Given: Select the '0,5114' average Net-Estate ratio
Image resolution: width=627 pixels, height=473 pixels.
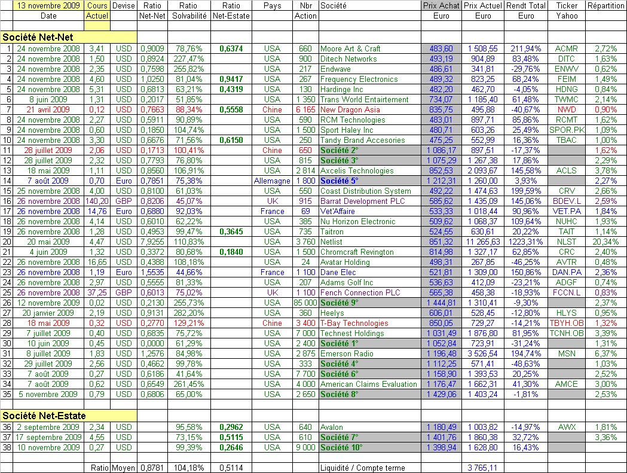Looking at the screenshot, I should click(x=231, y=468).
